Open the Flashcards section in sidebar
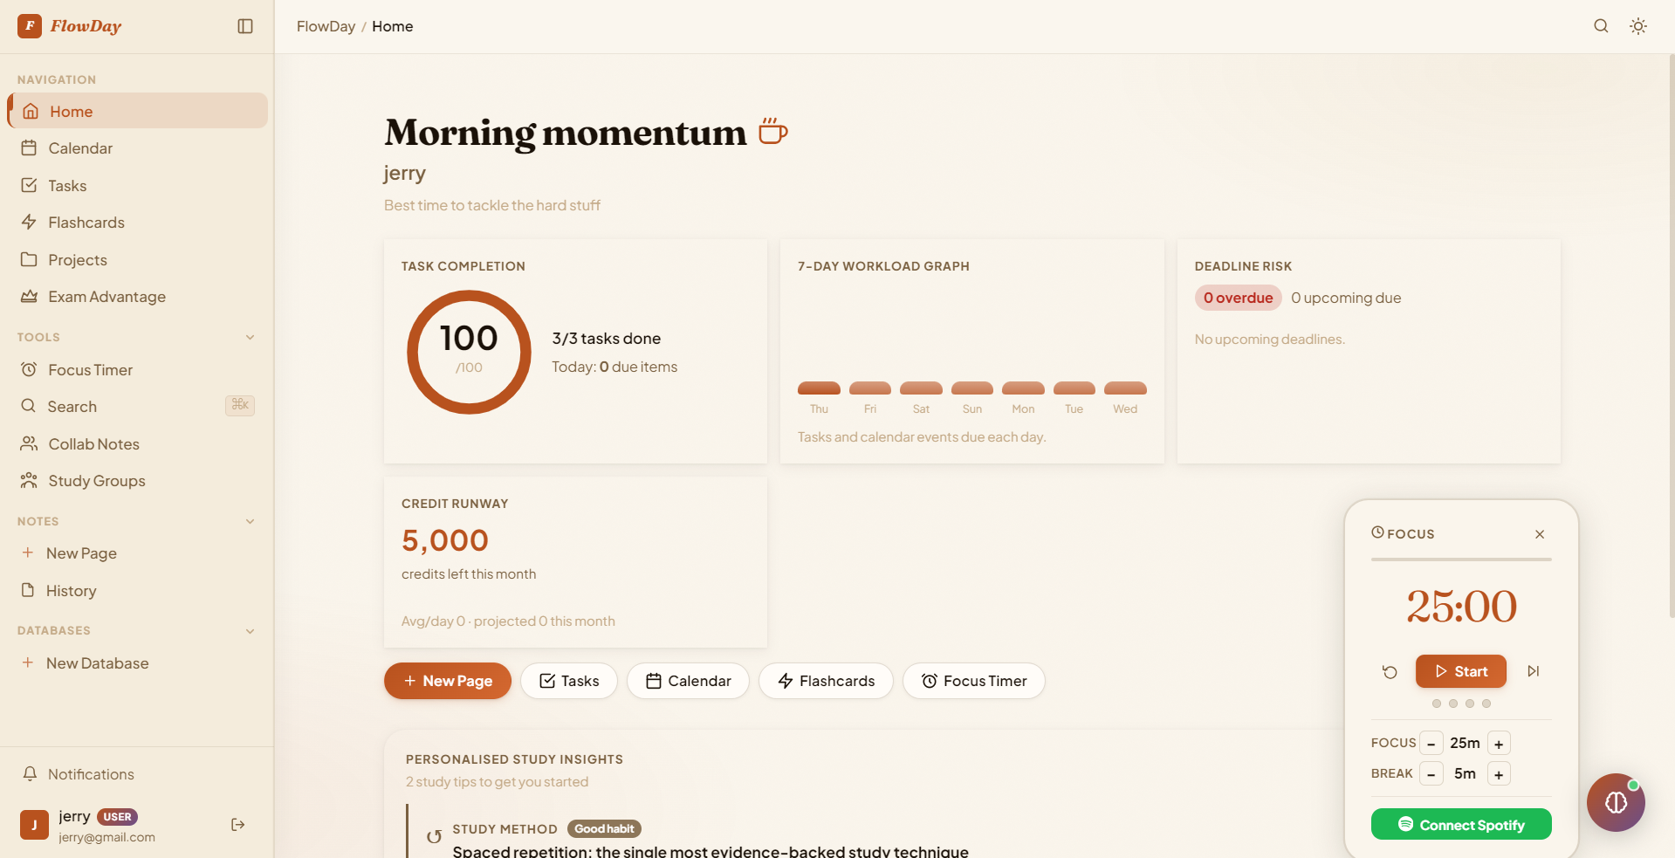The width and height of the screenshot is (1675, 858). coord(86,223)
